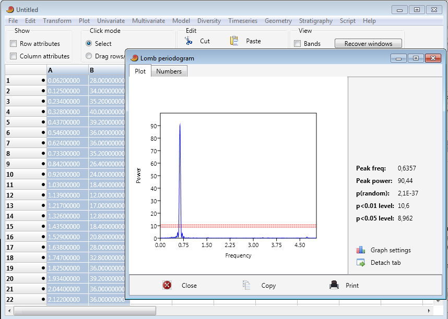Open the File menu
Image resolution: width=448 pixels, height=319 pixels.
pyautogui.click(x=13, y=21)
